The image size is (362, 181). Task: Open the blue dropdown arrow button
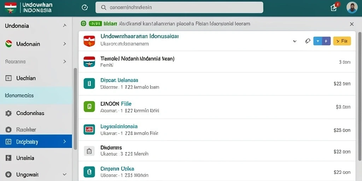point(318,41)
